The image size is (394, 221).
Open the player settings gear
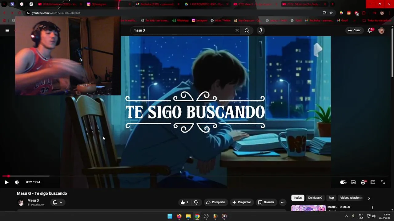point(363,182)
